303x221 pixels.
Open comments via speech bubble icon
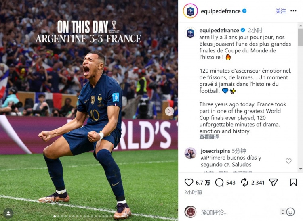click(x=219, y=182)
